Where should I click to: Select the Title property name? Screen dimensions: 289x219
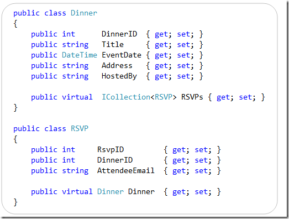point(113,44)
